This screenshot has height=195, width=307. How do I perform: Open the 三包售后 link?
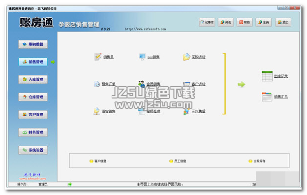click(198, 111)
